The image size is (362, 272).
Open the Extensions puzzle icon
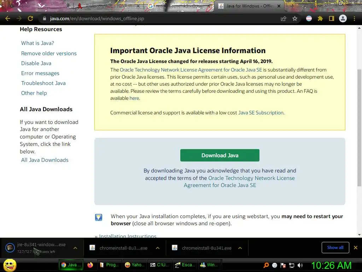click(320, 18)
